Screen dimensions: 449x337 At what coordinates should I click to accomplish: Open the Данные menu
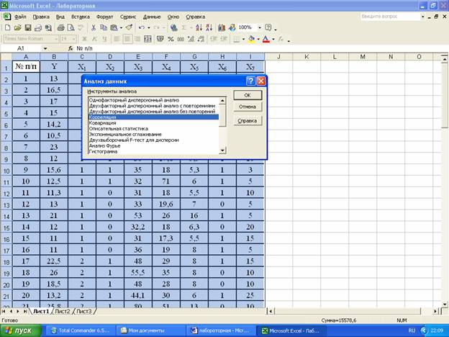click(152, 16)
